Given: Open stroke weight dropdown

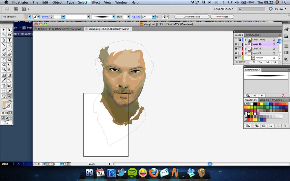Looking at the screenshot, I should (x=63, y=17).
